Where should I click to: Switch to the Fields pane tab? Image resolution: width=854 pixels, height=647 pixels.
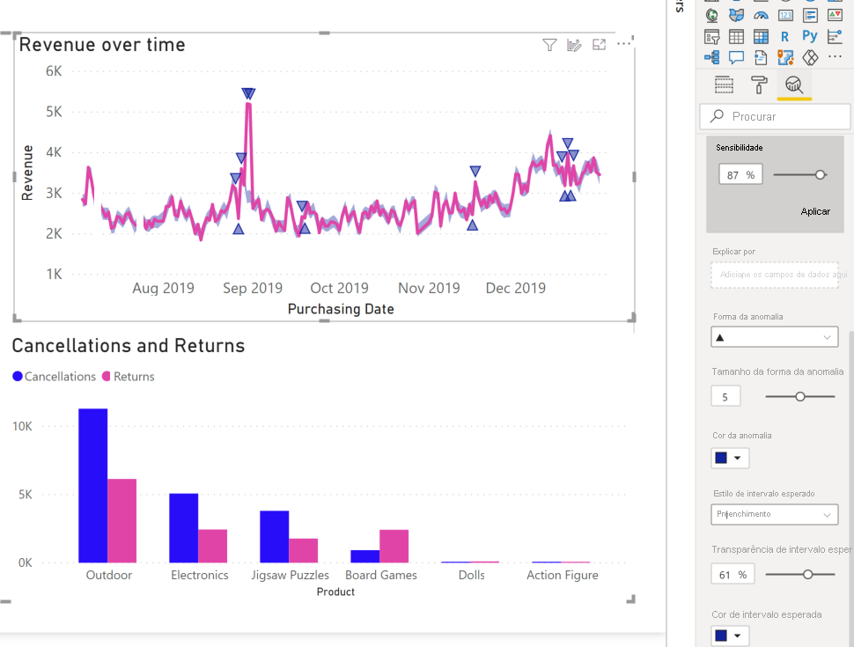[x=724, y=85]
